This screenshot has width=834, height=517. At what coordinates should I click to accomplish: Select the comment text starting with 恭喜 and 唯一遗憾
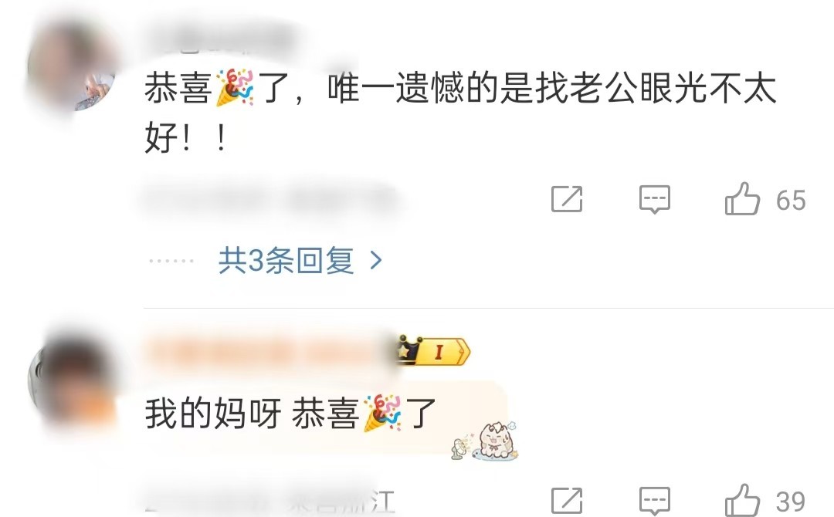coord(460,112)
